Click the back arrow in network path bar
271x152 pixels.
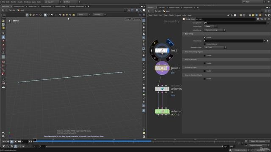click(149, 11)
